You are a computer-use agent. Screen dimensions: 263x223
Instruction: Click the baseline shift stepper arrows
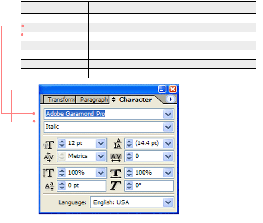pos(62,186)
